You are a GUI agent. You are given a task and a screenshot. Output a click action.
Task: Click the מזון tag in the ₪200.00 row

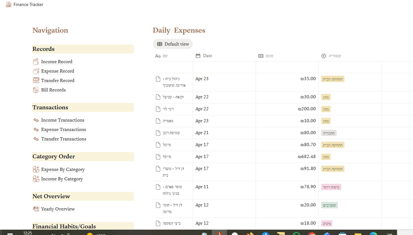326,109
